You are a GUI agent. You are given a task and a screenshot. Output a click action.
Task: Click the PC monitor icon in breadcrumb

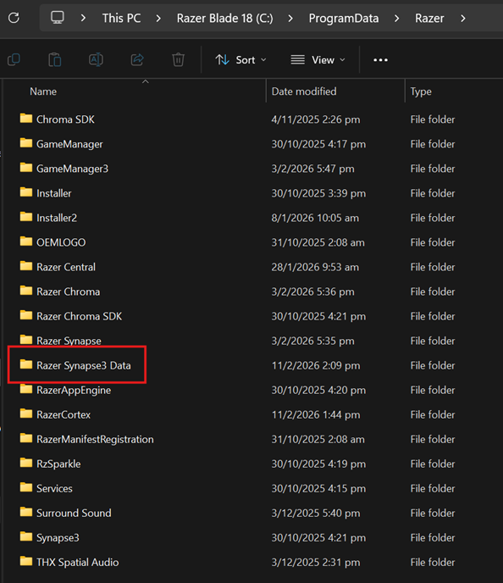click(58, 18)
